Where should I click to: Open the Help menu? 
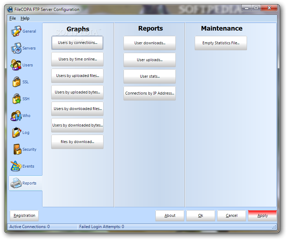[x=25, y=18]
